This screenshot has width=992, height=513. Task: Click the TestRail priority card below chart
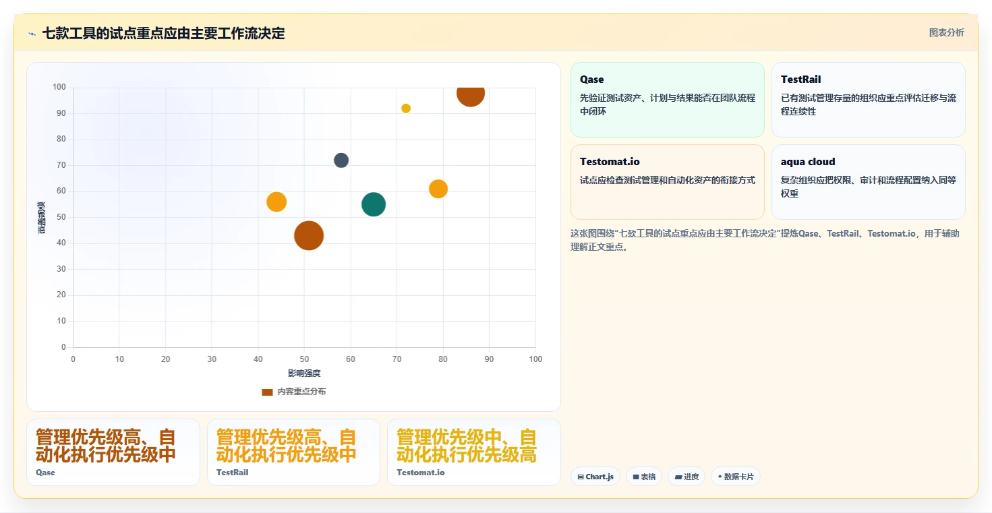294,452
